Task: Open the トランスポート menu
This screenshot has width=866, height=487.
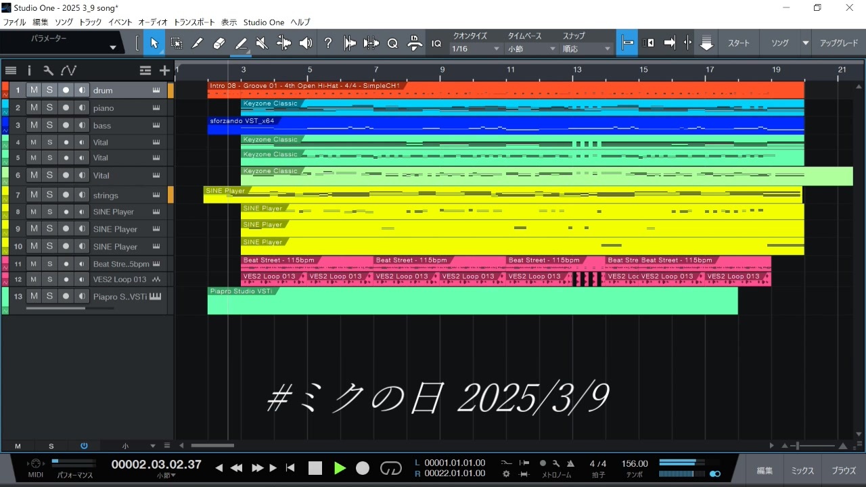Action: (x=194, y=22)
